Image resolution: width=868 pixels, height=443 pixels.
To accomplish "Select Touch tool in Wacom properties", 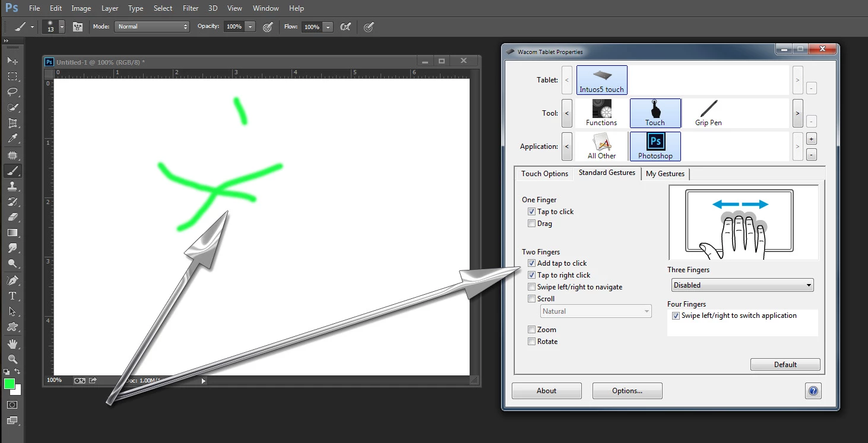I will click(x=655, y=113).
